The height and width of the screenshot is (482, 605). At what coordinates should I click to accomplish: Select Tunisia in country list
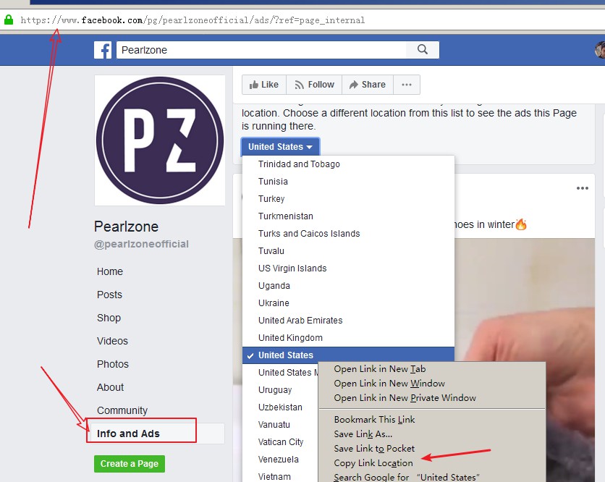click(x=348, y=182)
